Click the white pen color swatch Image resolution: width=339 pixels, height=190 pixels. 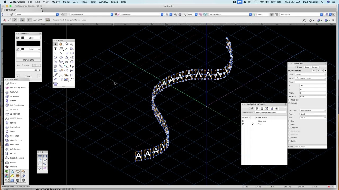28,55
